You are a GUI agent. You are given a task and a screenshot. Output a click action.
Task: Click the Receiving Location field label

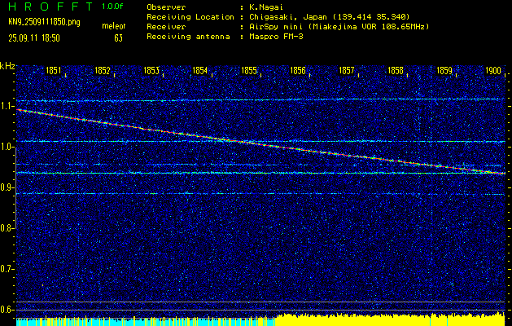[x=190, y=17]
